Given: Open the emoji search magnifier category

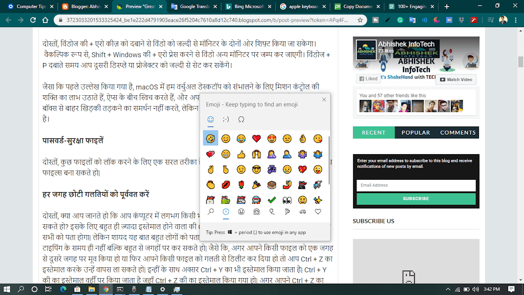Looking at the screenshot, I should pyautogui.click(x=210, y=212).
